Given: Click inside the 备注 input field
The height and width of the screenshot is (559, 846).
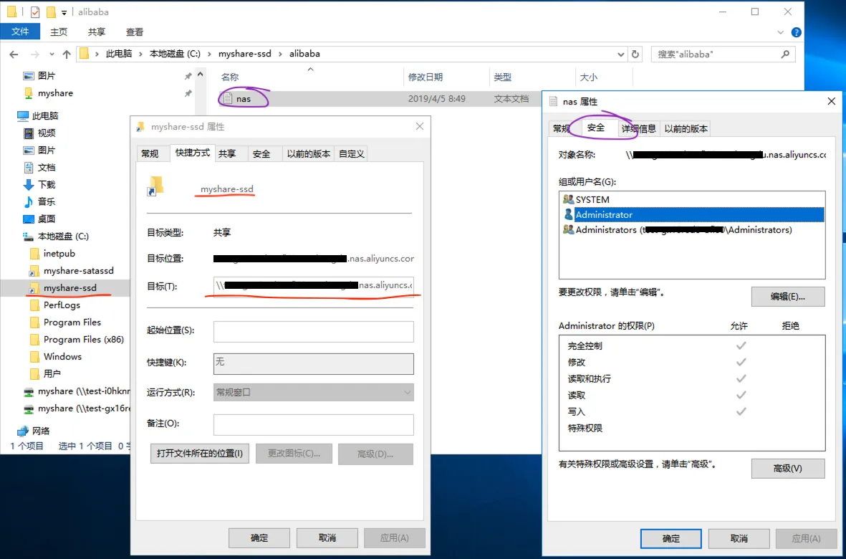Looking at the screenshot, I should (x=313, y=424).
